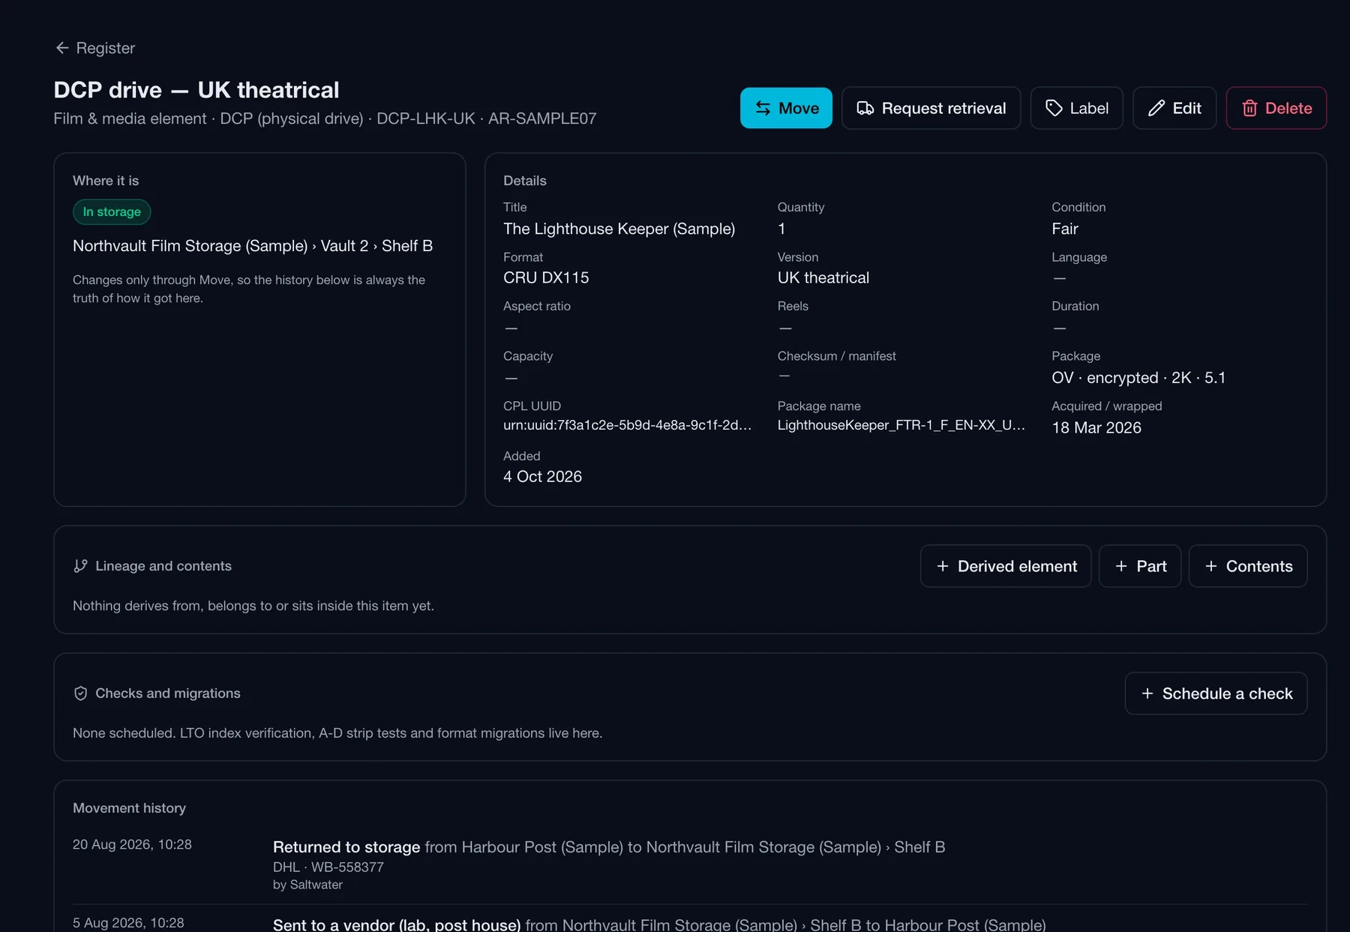This screenshot has width=1350, height=932.
Task: Click the plus icon on Contents
Action: coord(1211,566)
